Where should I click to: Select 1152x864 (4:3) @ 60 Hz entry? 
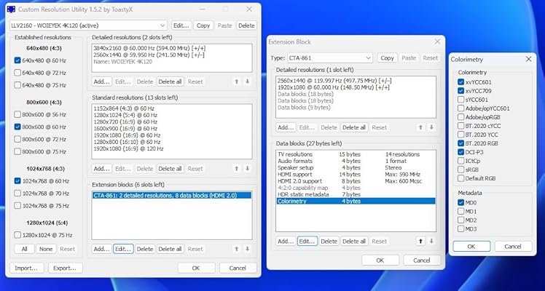172,108
